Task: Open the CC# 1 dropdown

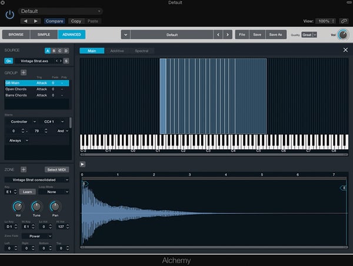Action: click(x=54, y=122)
